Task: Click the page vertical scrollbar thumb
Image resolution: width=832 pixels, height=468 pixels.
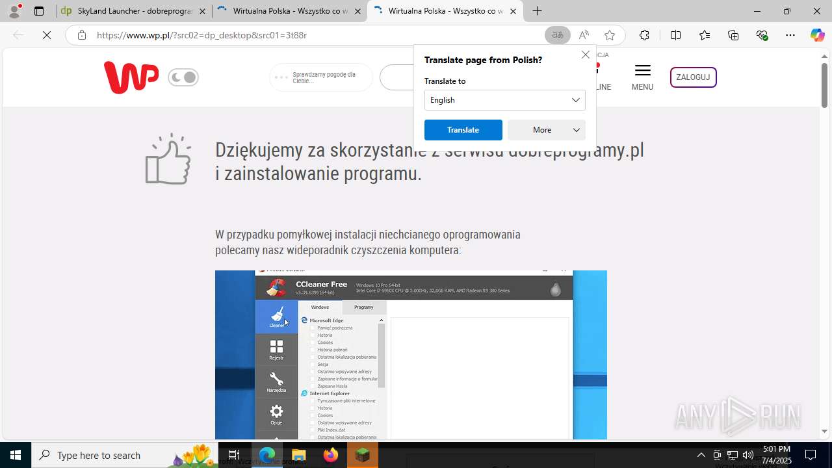Action: pos(824,85)
